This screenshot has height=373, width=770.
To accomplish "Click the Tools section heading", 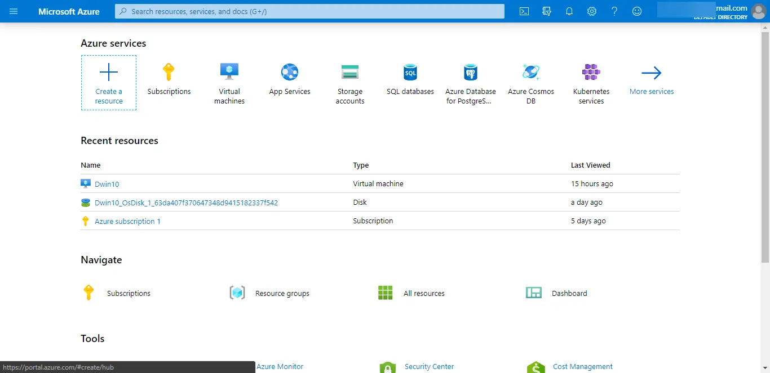I will click(x=92, y=339).
